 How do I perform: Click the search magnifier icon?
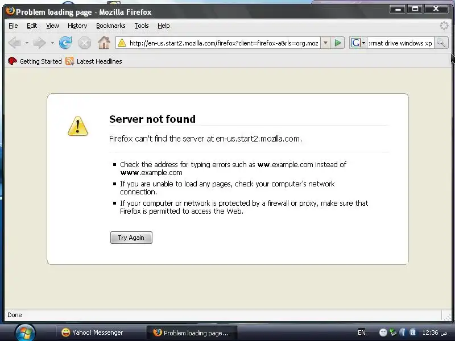tap(441, 43)
